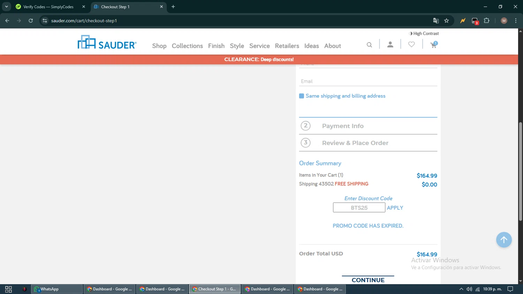The height and width of the screenshot is (294, 523).
Task: Bookmark this page with the star
Action: click(x=446, y=21)
